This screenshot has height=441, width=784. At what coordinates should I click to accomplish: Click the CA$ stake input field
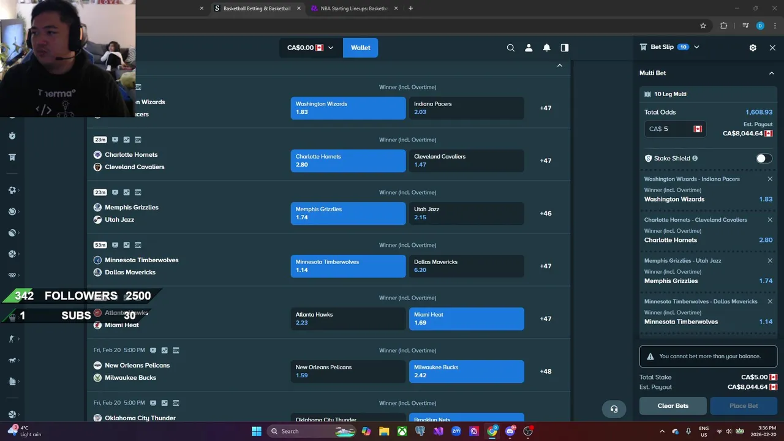(x=675, y=129)
